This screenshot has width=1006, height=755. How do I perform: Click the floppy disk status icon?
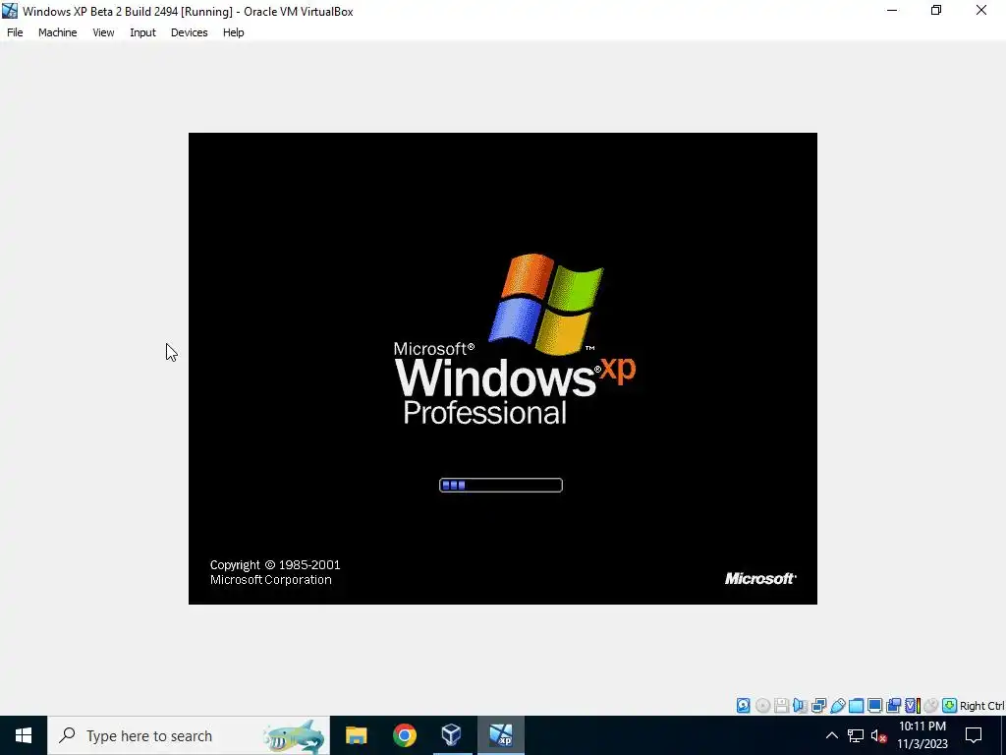pos(781,706)
